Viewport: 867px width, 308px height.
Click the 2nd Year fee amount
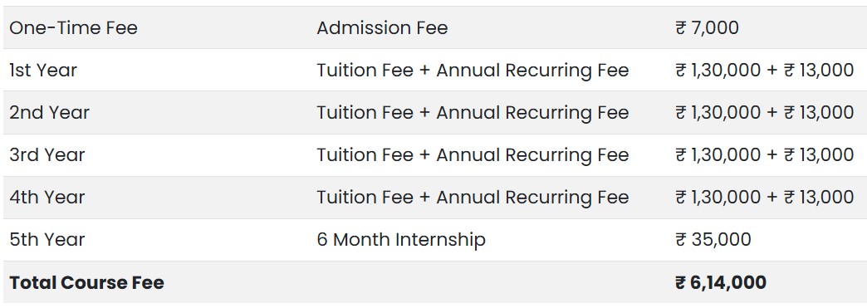(x=765, y=113)
